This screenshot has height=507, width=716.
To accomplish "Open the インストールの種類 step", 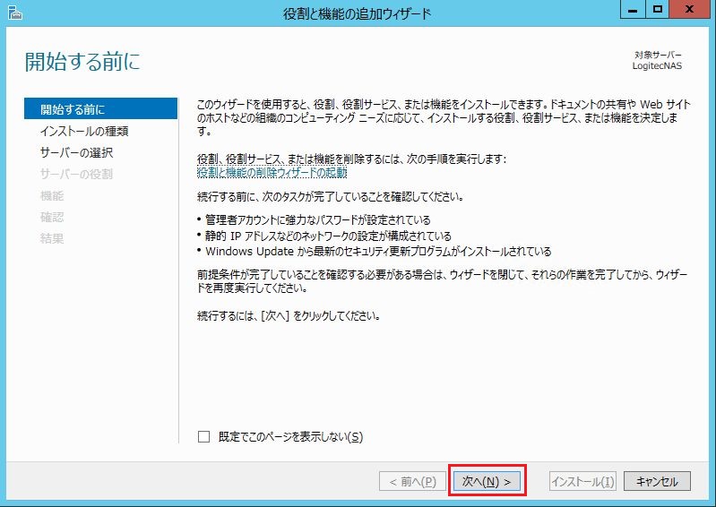I will (84, 131).
